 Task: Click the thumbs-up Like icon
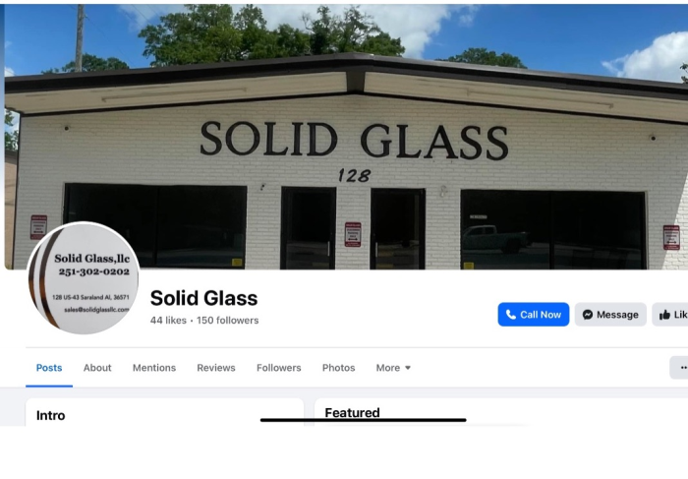(x=664, y=315)
